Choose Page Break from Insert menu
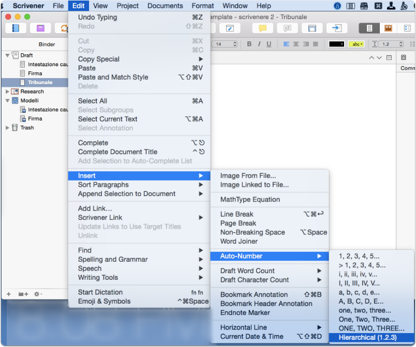Viewport: 416px width, 347px height. click(x=270, y=223)
